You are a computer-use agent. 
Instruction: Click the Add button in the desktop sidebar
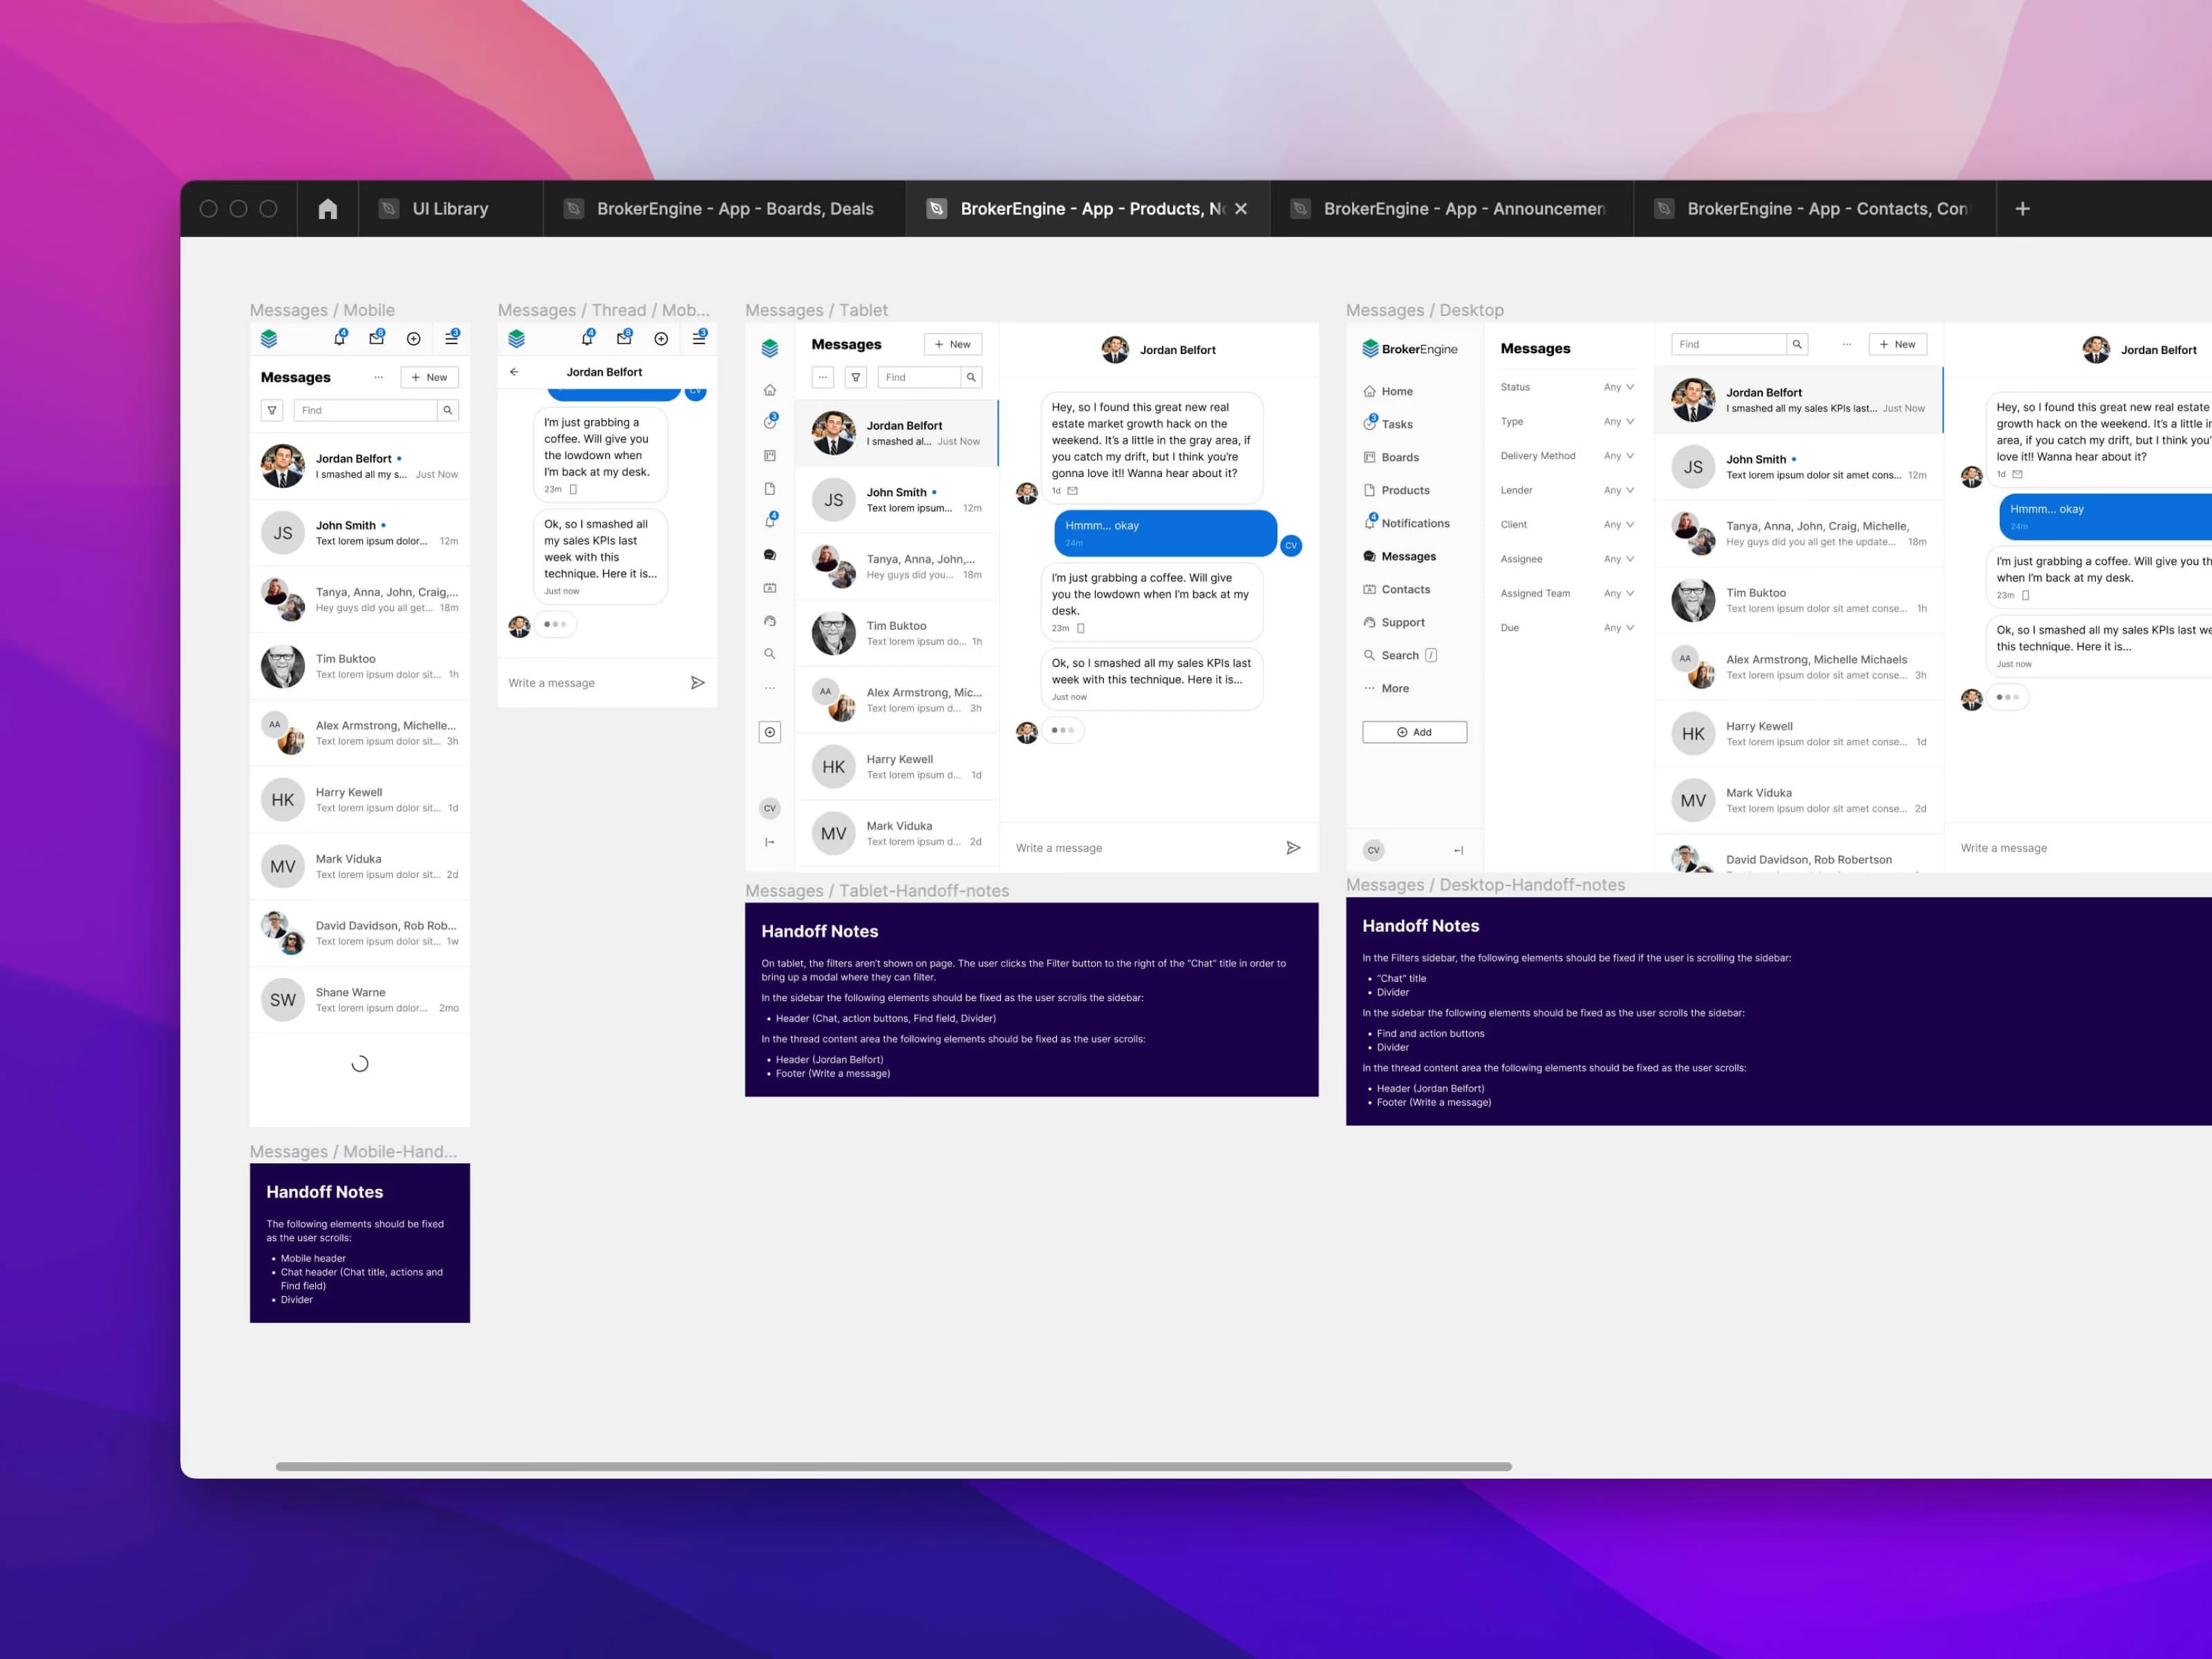[x=1414, y=731]
